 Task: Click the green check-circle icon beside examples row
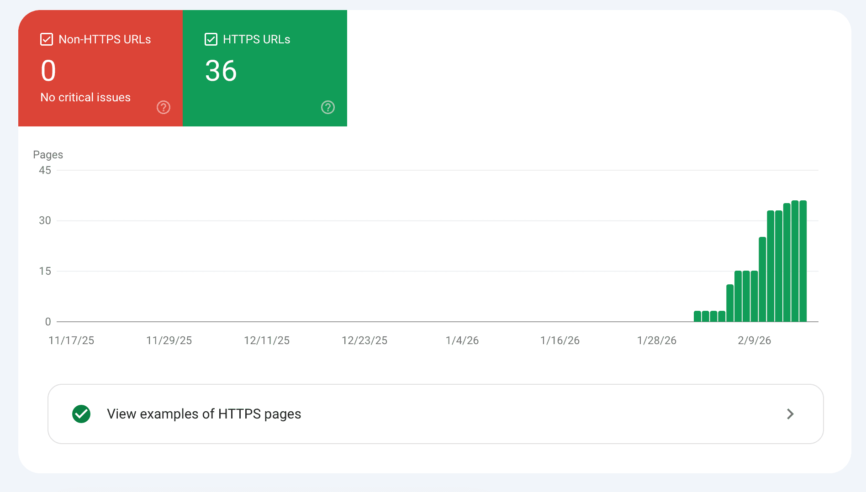point(81,414)
